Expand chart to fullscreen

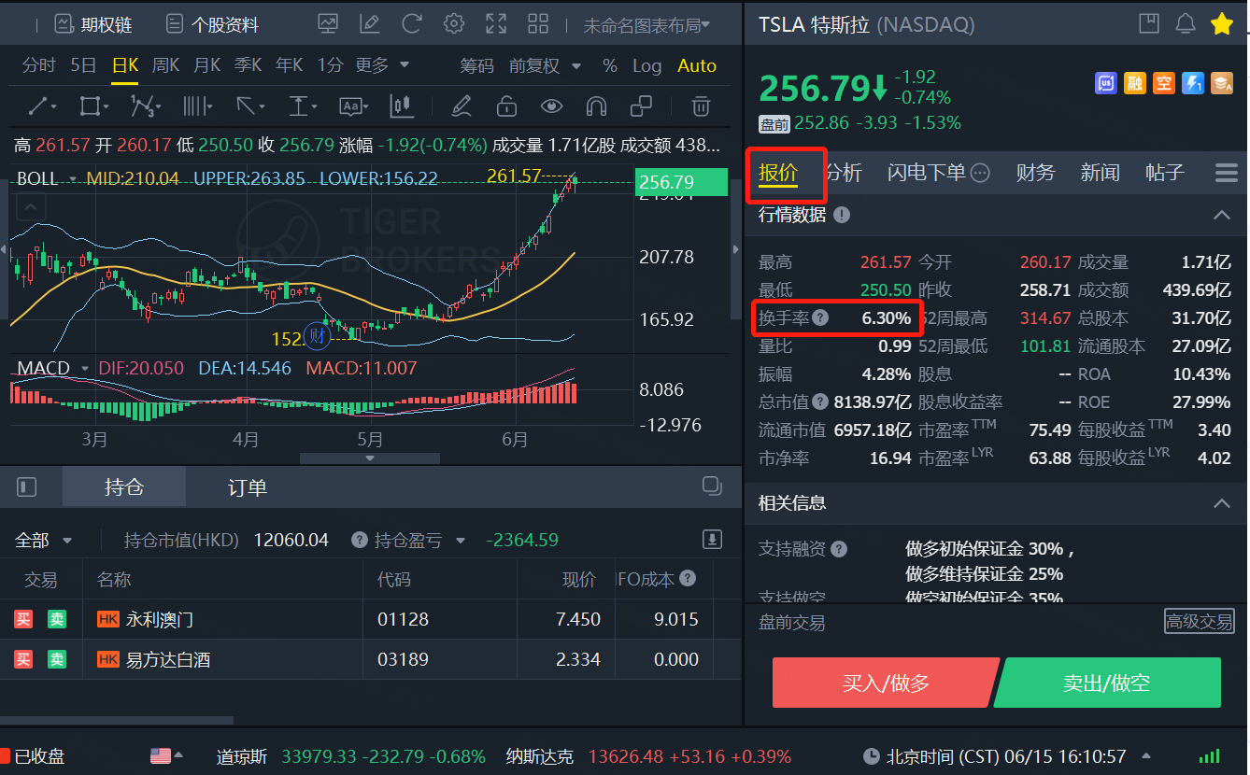(496, 24)
